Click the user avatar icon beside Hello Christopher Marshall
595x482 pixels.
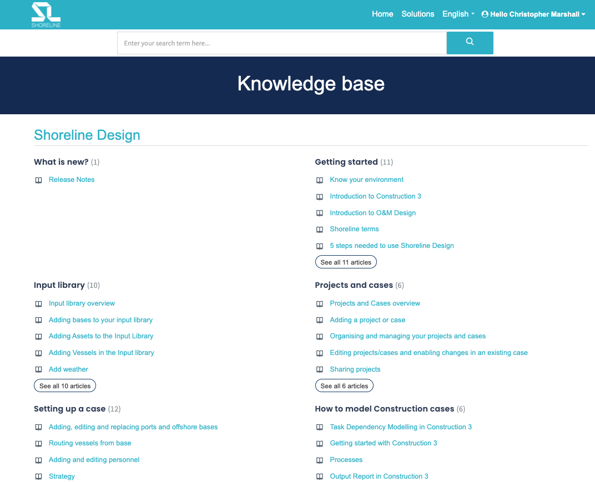pyautogui.click(x=485, y=14)
